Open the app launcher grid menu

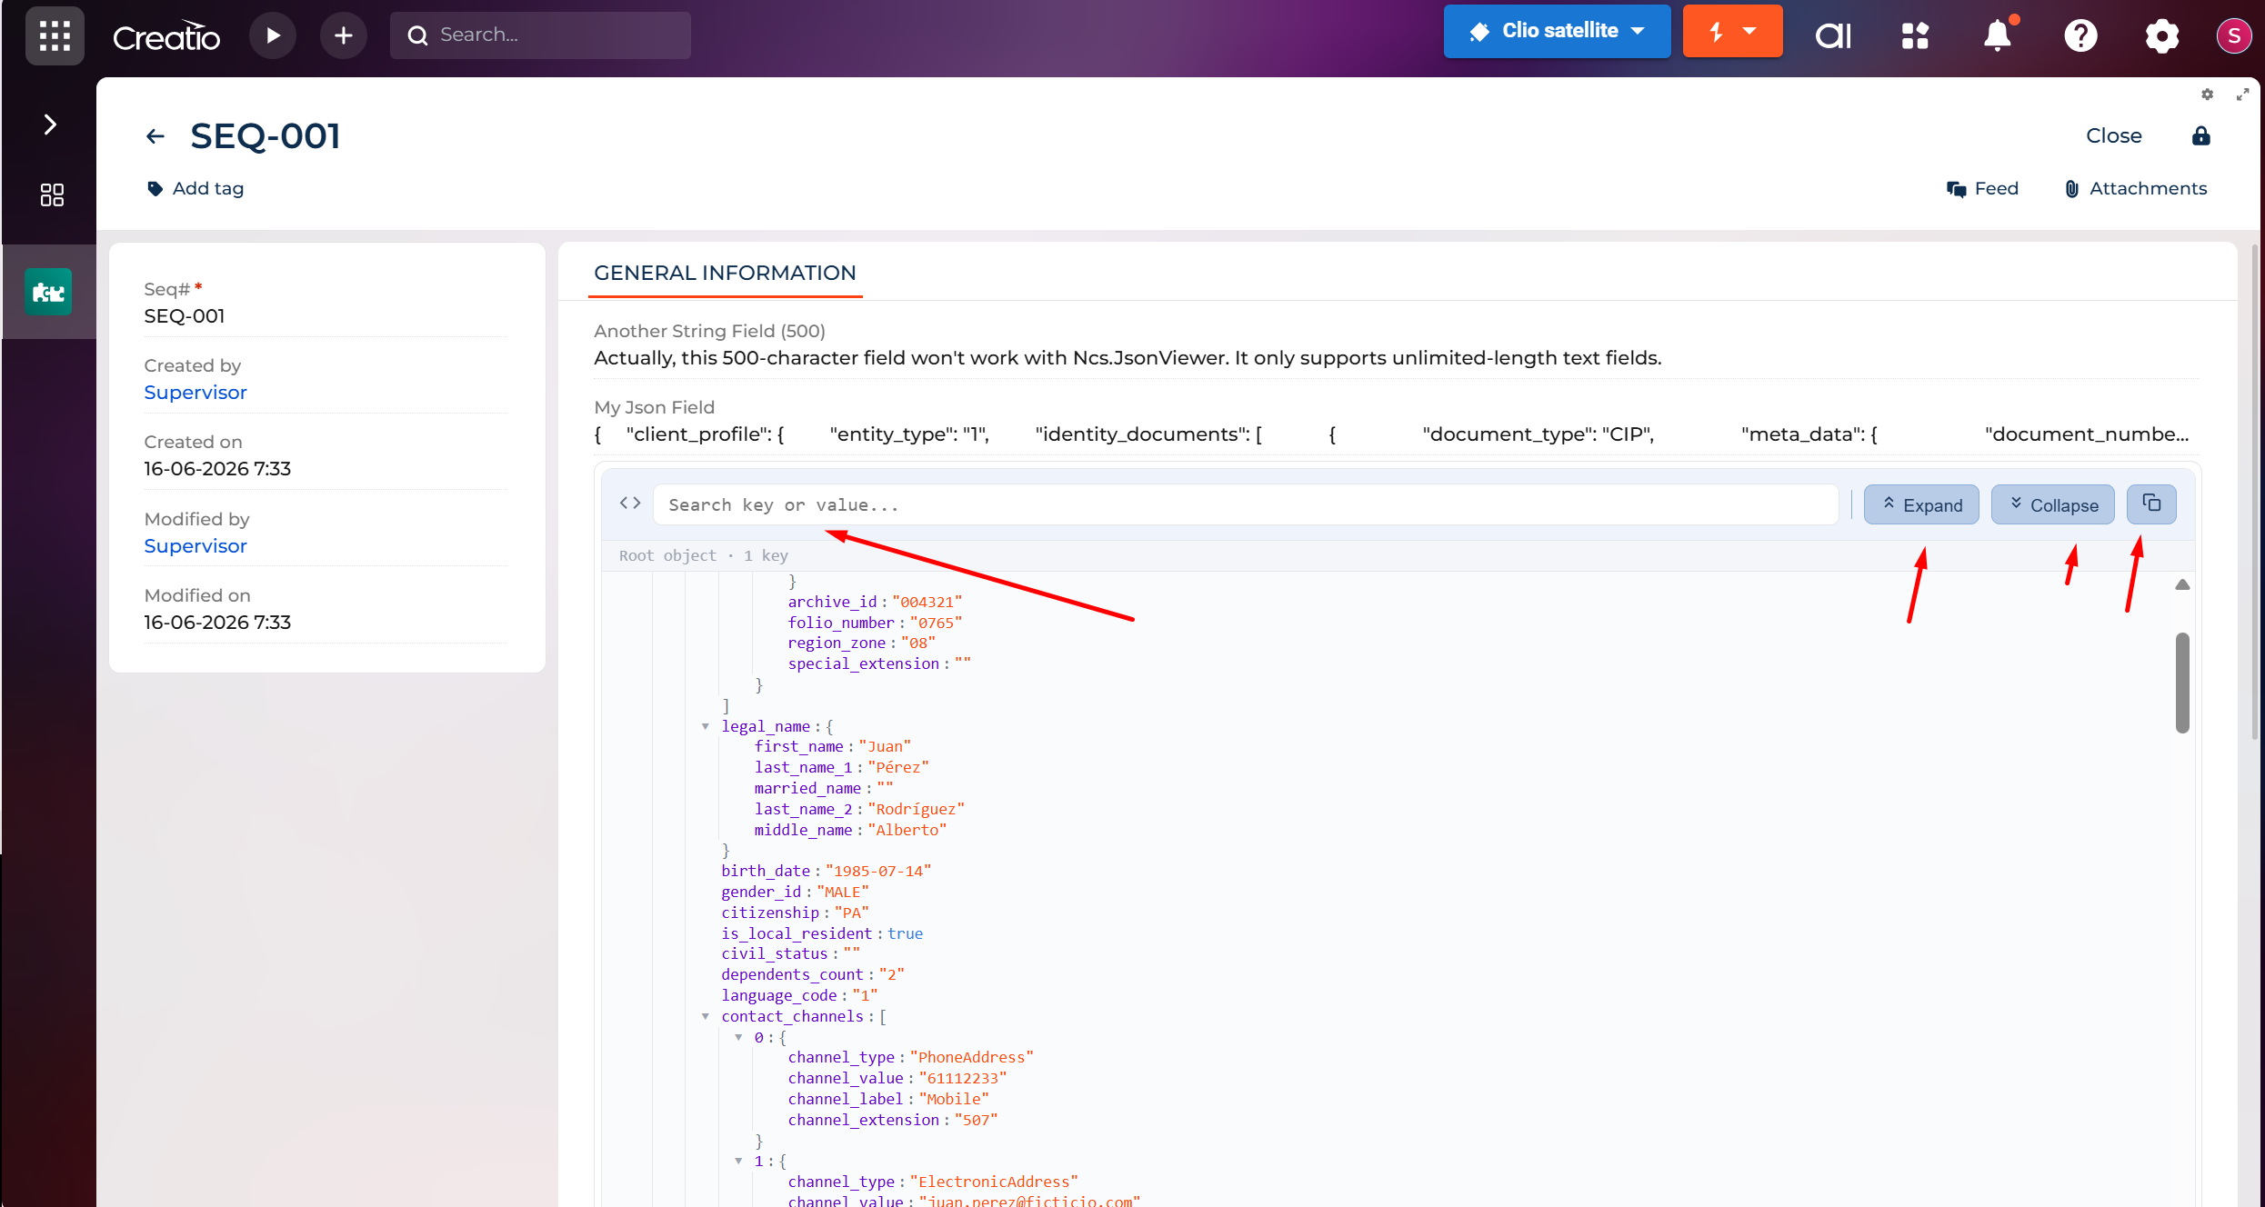click(55, 35)
